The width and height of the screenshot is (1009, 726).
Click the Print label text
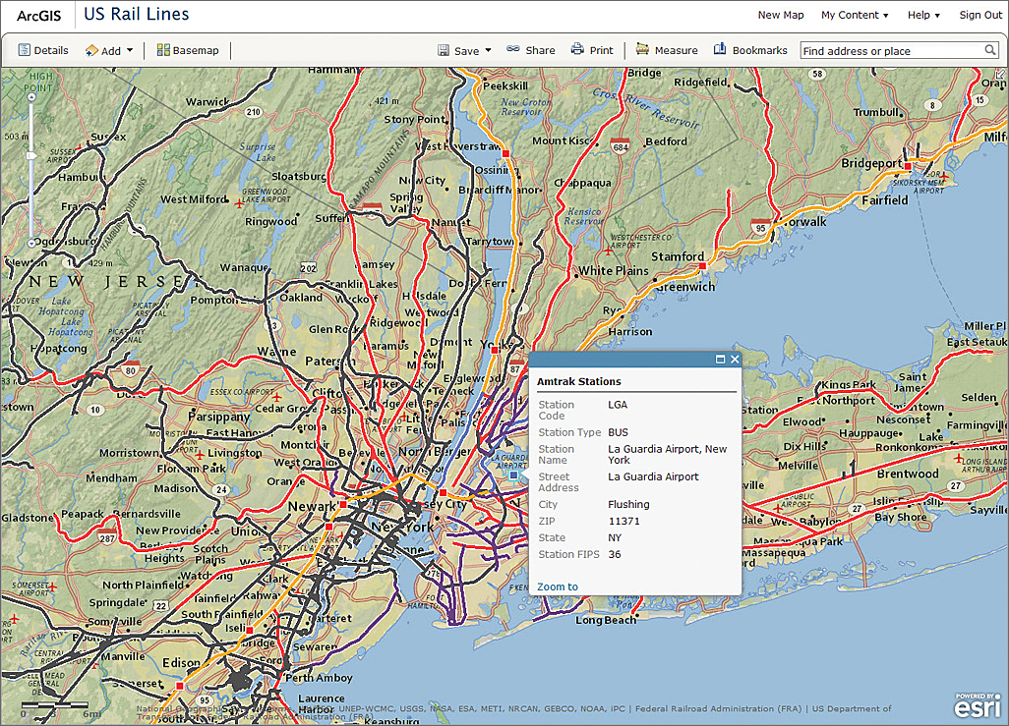601,50
